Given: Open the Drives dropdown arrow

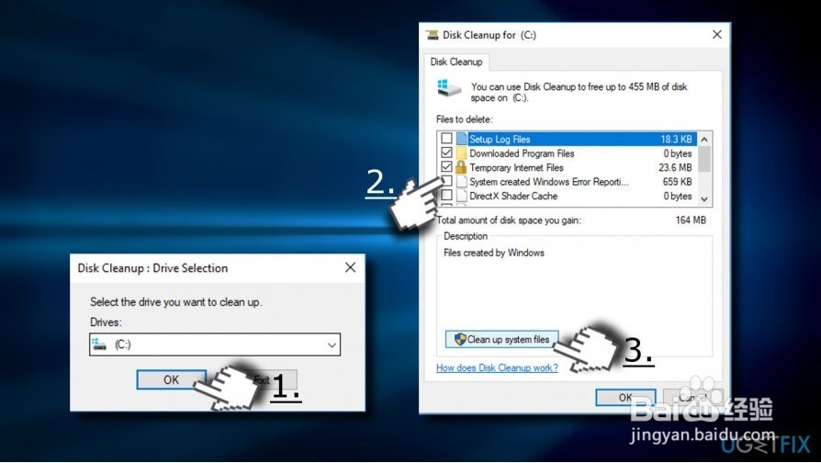Looking at the screenshot, I should pyautogui.click(x=332, y=344).
